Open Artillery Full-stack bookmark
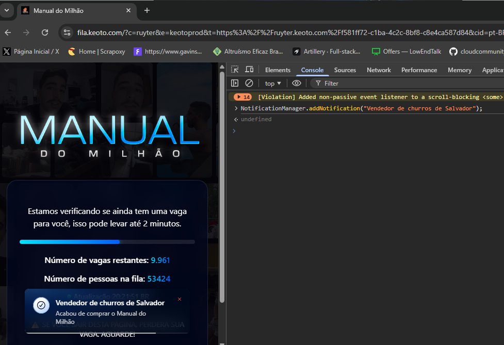 [x=327, y=52]
